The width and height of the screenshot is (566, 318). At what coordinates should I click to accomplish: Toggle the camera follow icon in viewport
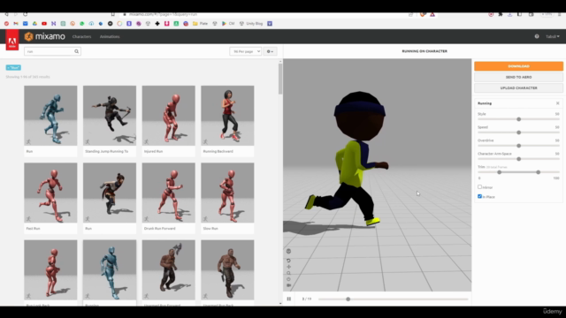(288, 285)
